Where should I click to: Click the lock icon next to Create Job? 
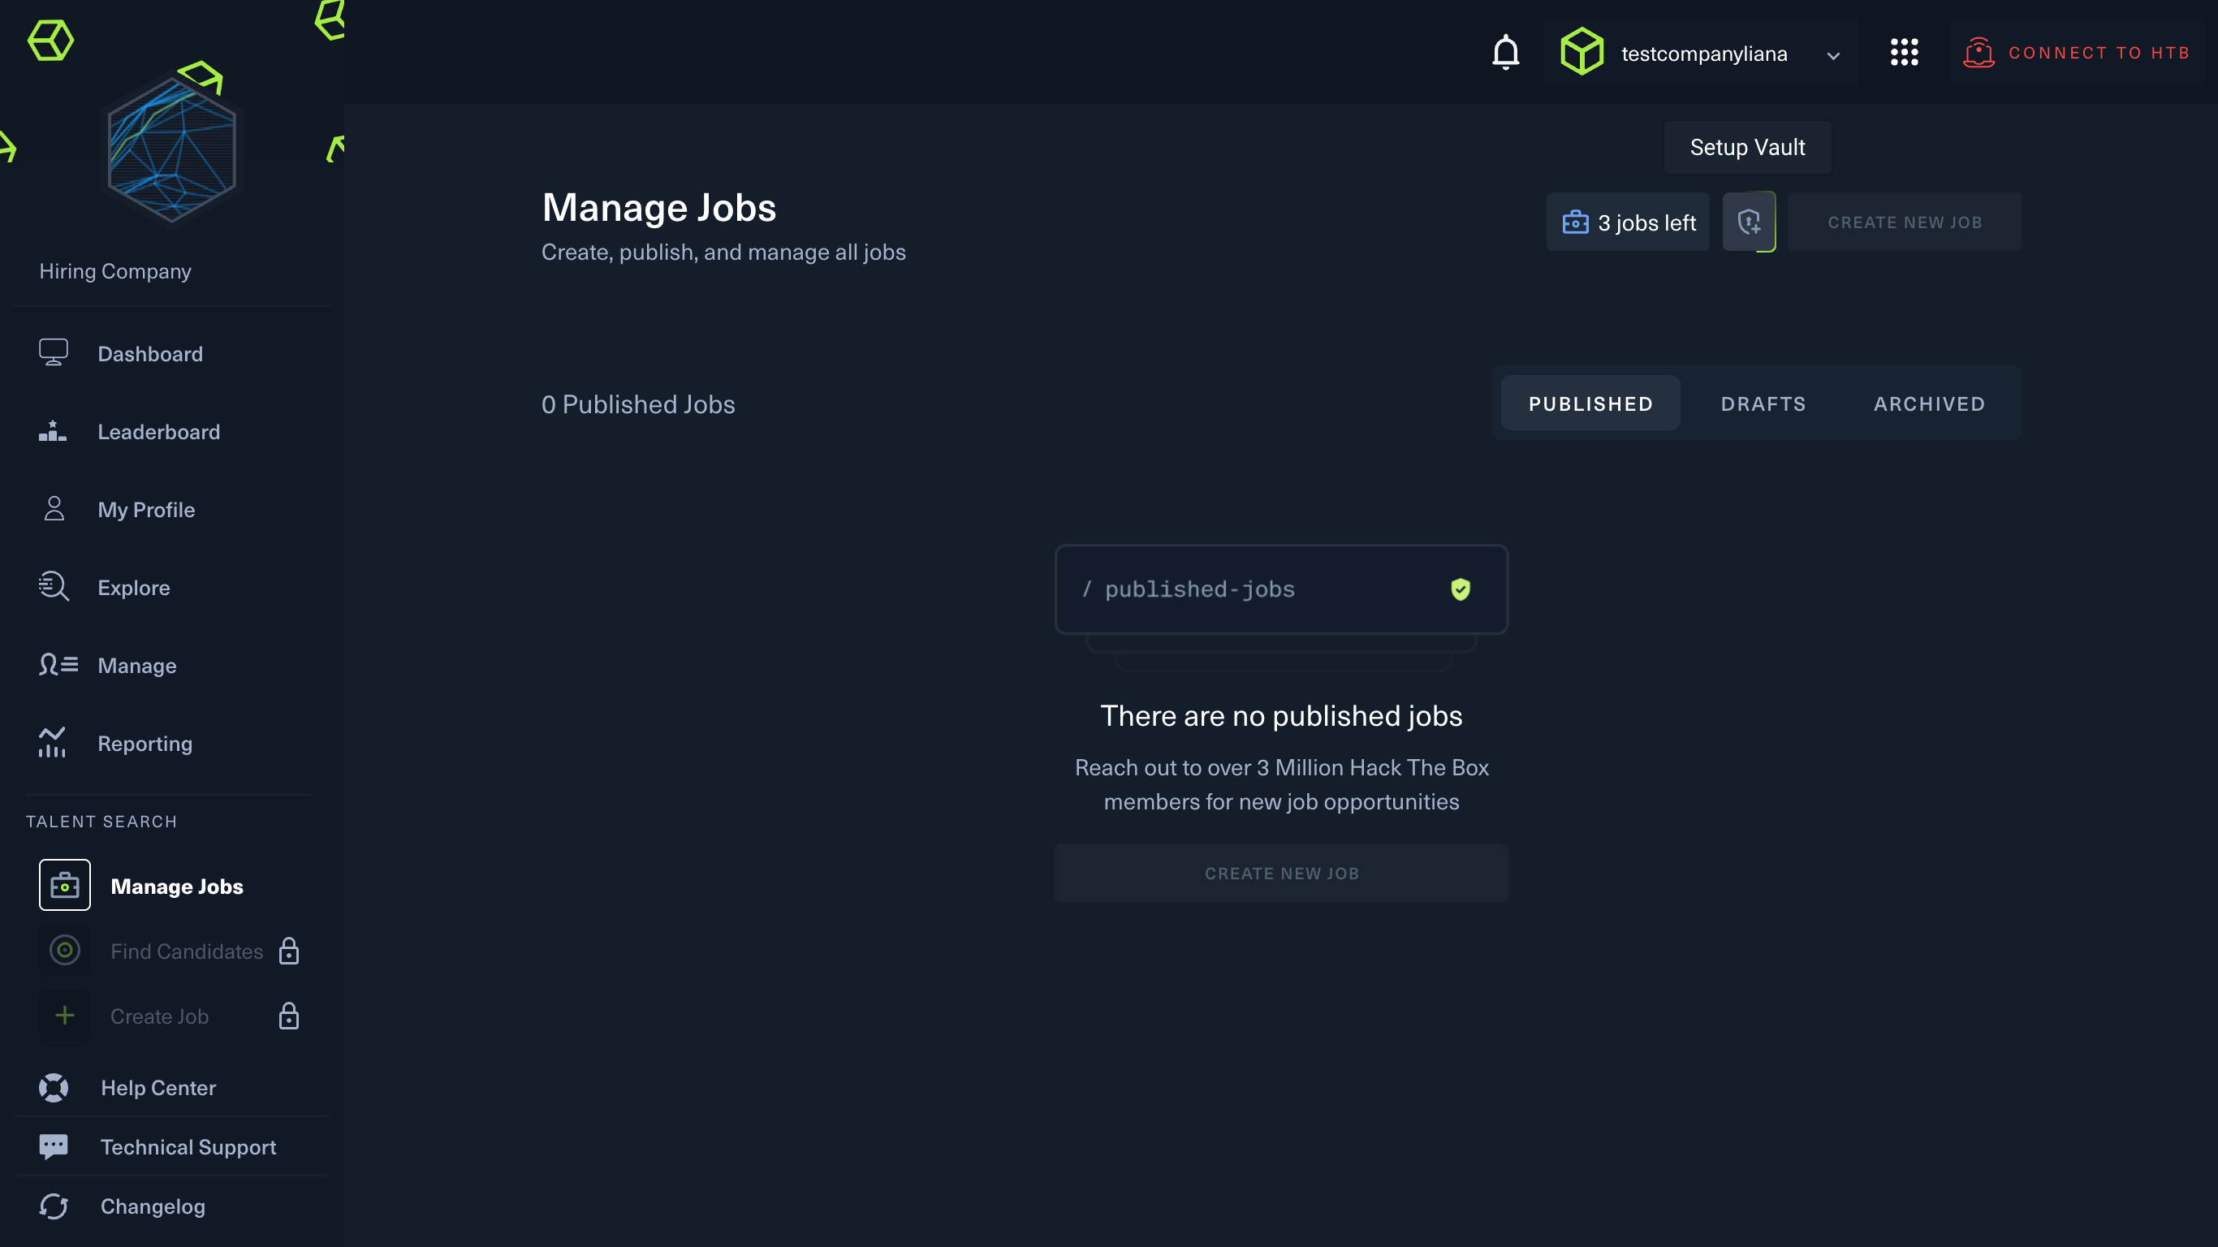(288, 1017)
